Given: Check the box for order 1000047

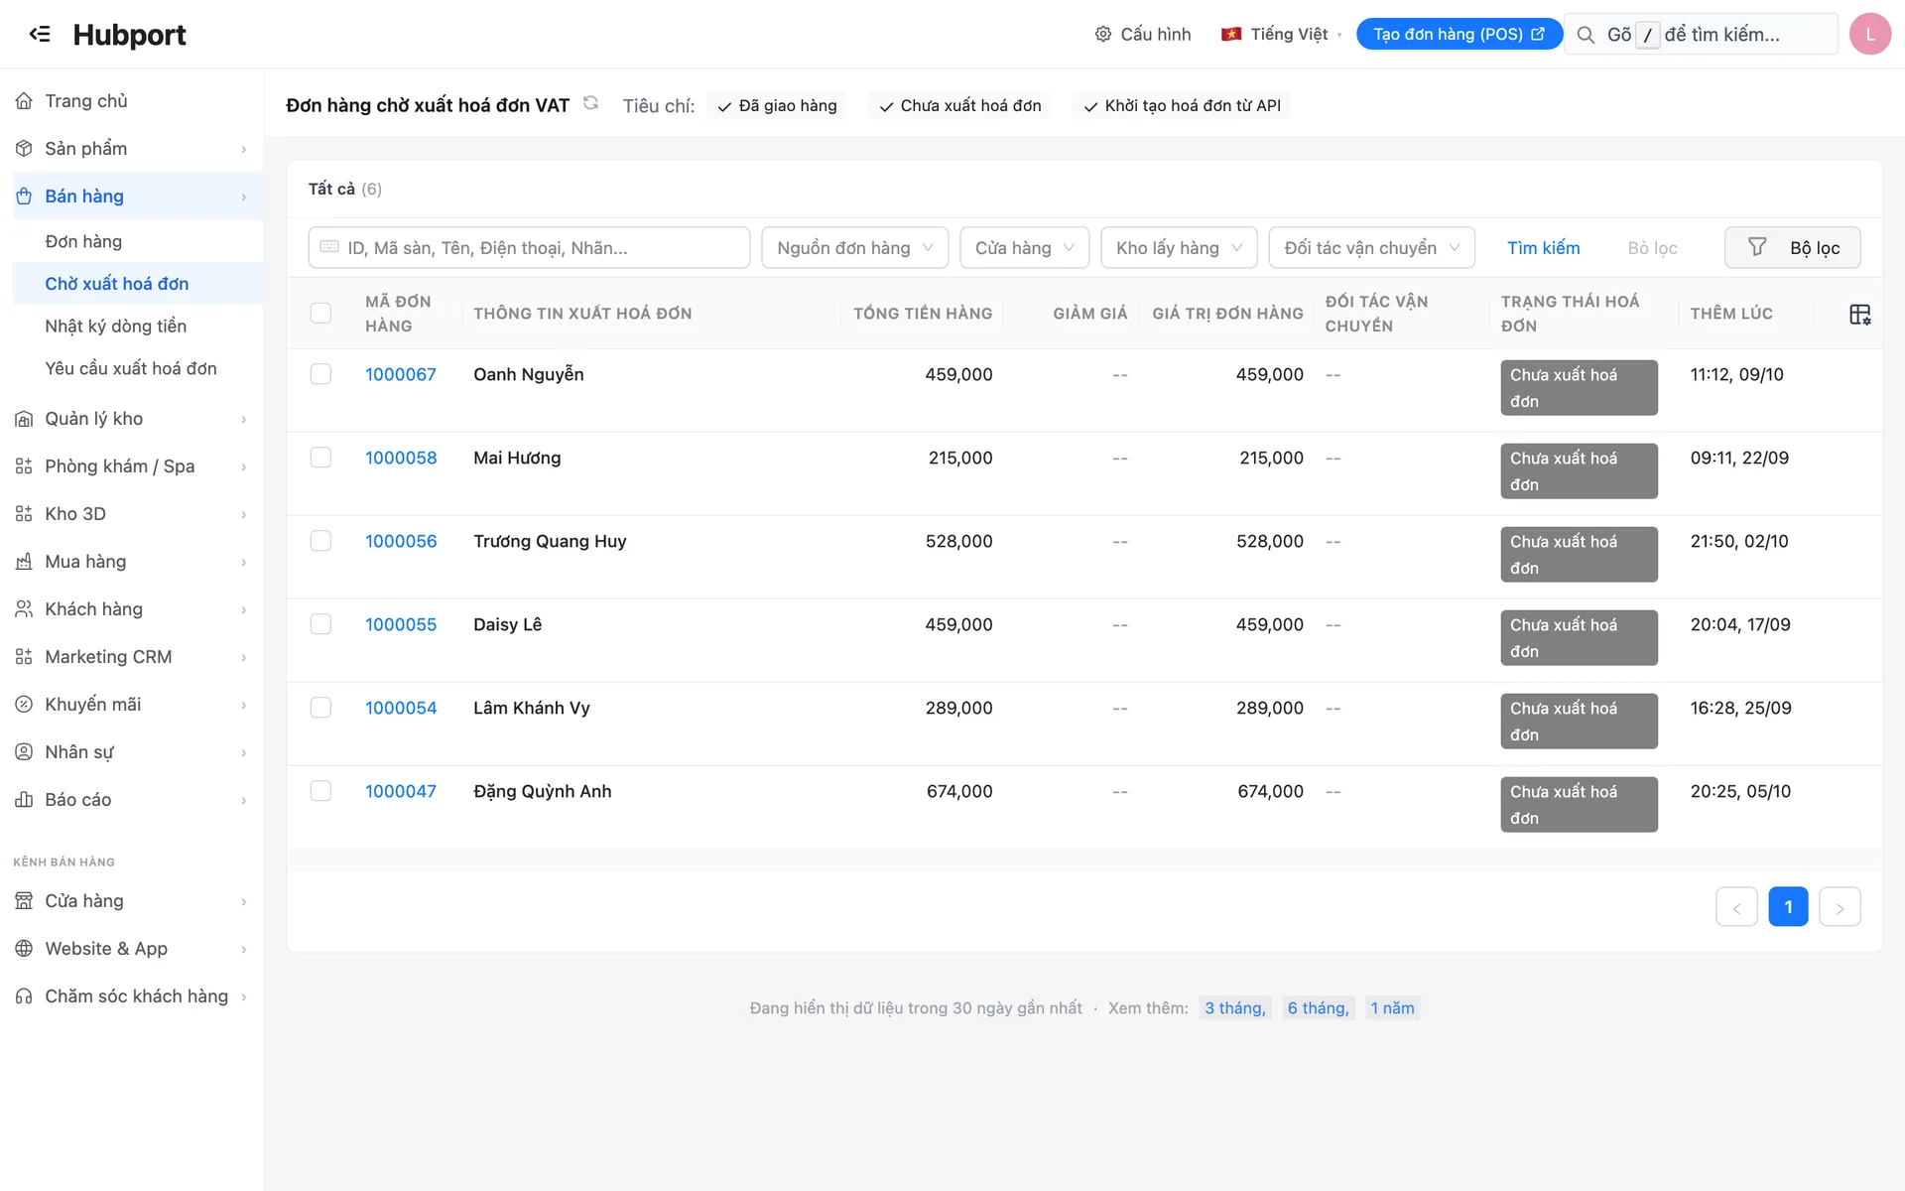Looking at the screenshot, I should (320, 791).
